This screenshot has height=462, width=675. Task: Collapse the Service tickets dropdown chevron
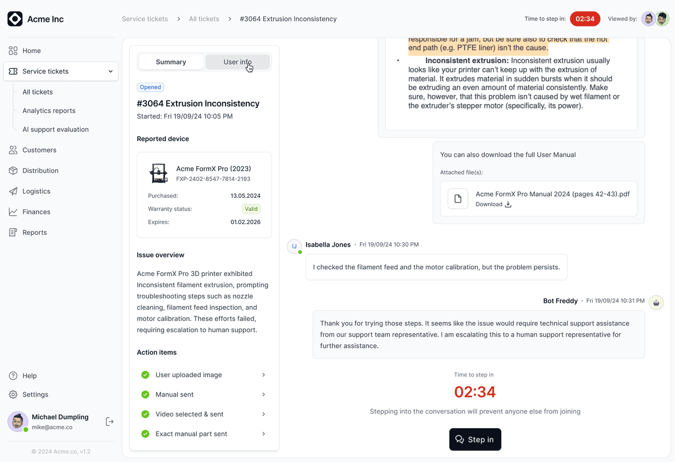[x=110, y=71]
